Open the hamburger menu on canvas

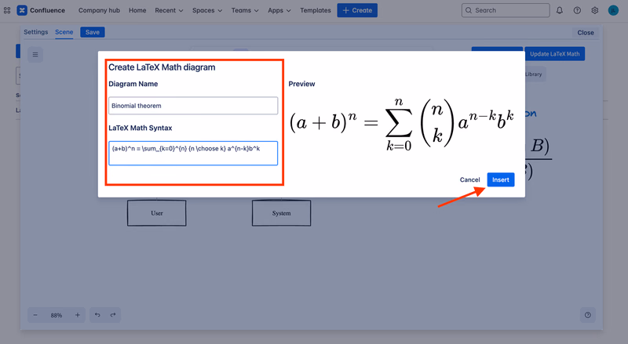click(35, 55)
